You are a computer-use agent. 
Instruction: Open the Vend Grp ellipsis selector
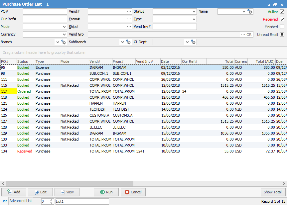tap(243, 35)
